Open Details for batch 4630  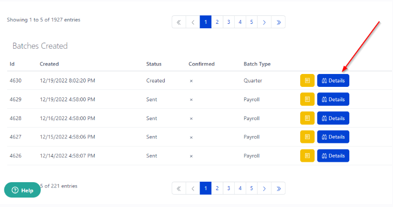pos(333,80)
